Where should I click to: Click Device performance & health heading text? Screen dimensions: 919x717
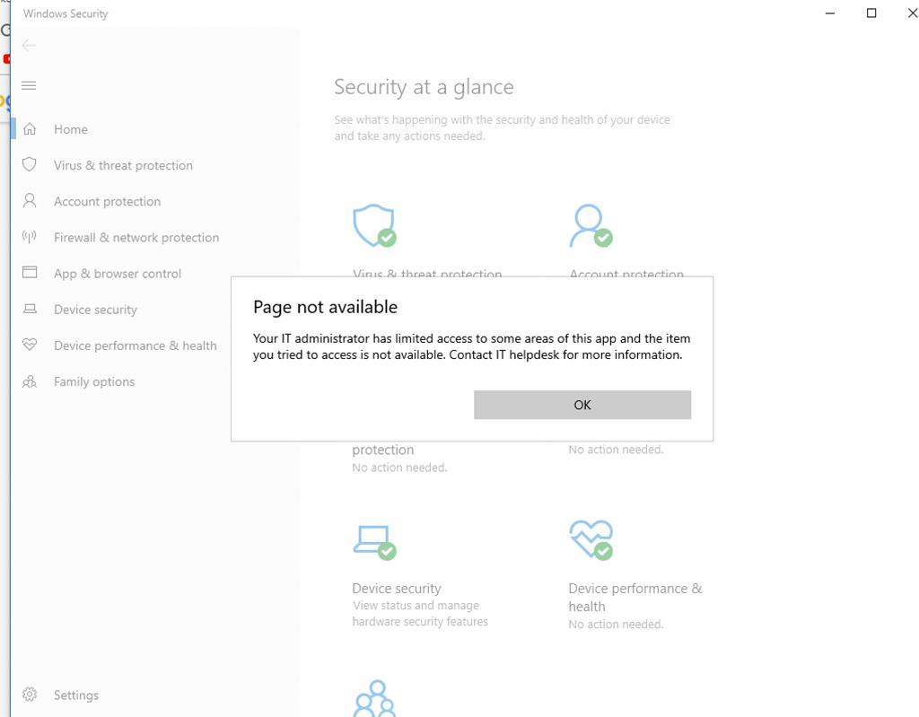click(635, 589)
